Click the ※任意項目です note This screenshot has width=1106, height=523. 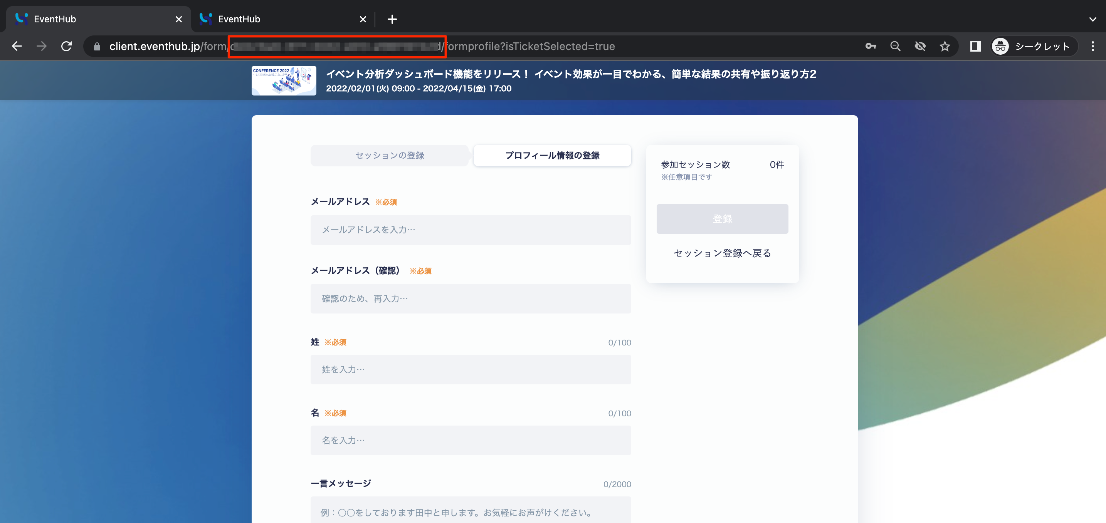(x=686, y=177)
